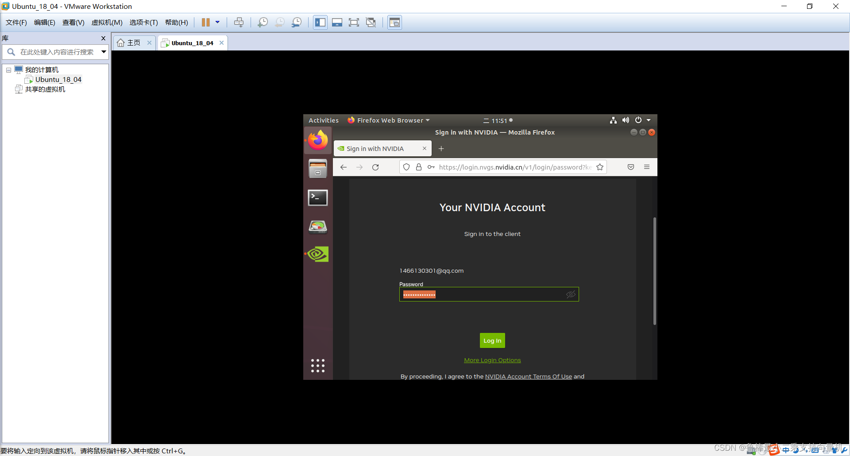Screen dimensions: 850x456
Task: Open the disk usage app in dock
Action: [x=318, y=226]
